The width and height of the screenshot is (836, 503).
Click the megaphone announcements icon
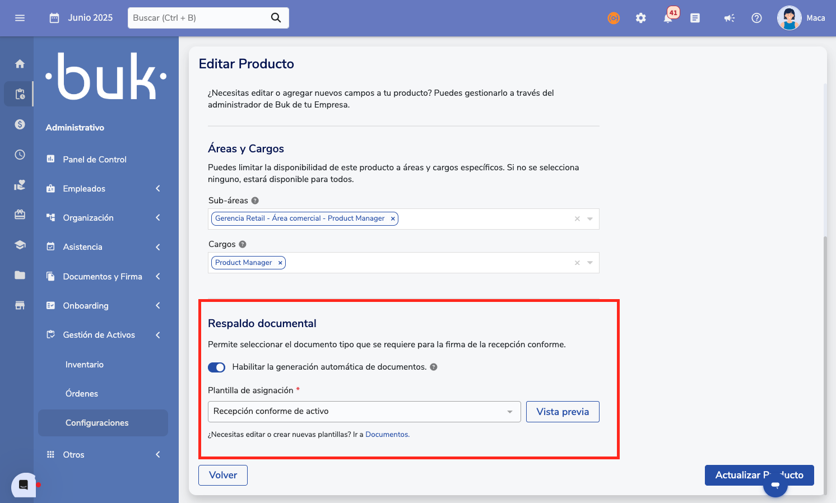tap(729, 18)
